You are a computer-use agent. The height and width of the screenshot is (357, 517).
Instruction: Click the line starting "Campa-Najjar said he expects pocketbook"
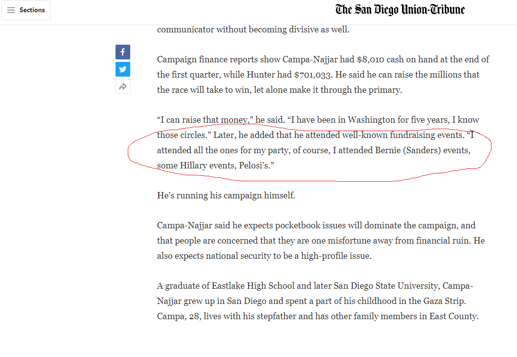(316, 225)
